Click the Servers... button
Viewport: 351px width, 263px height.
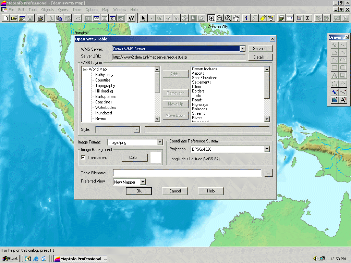(x=261, y=49)
